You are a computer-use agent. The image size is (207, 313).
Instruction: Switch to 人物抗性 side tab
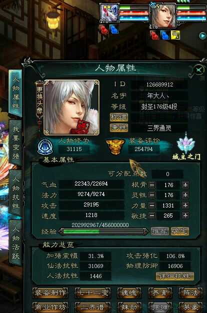tap(16, 192)
